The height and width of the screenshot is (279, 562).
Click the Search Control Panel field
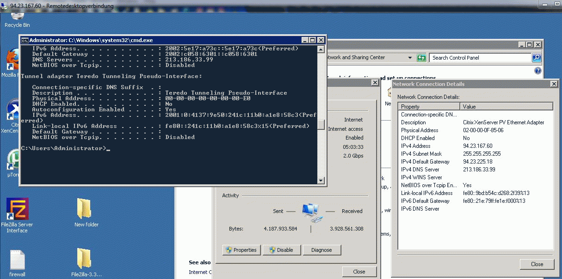[x=480, y=58]
